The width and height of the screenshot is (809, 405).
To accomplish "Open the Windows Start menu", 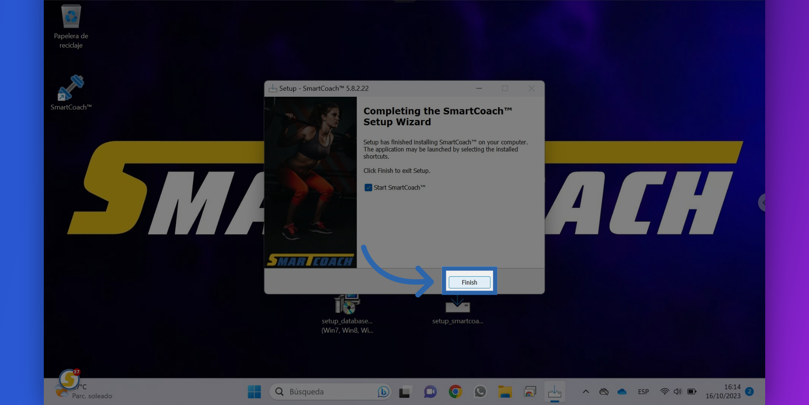I will click(x=254, y=392).
